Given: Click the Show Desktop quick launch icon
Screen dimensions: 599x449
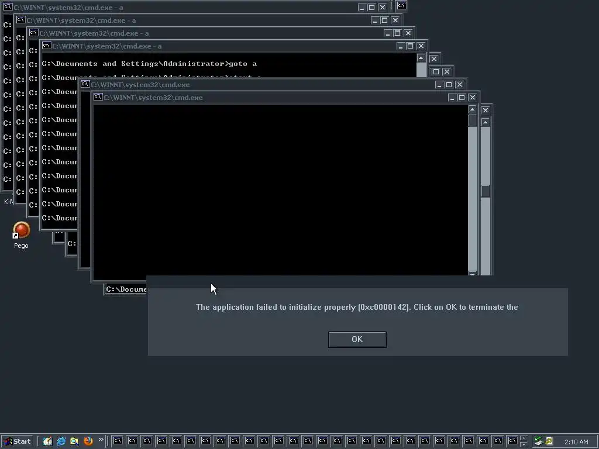Looking at the screenshot, I should tap(47, 441).
